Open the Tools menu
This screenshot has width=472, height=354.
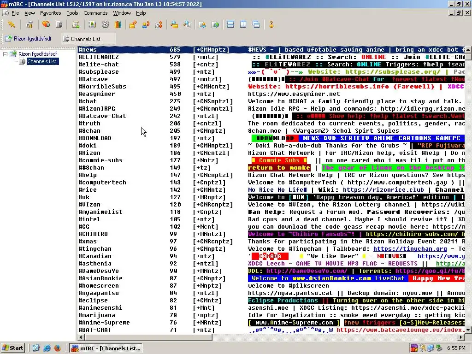[72, 13]
